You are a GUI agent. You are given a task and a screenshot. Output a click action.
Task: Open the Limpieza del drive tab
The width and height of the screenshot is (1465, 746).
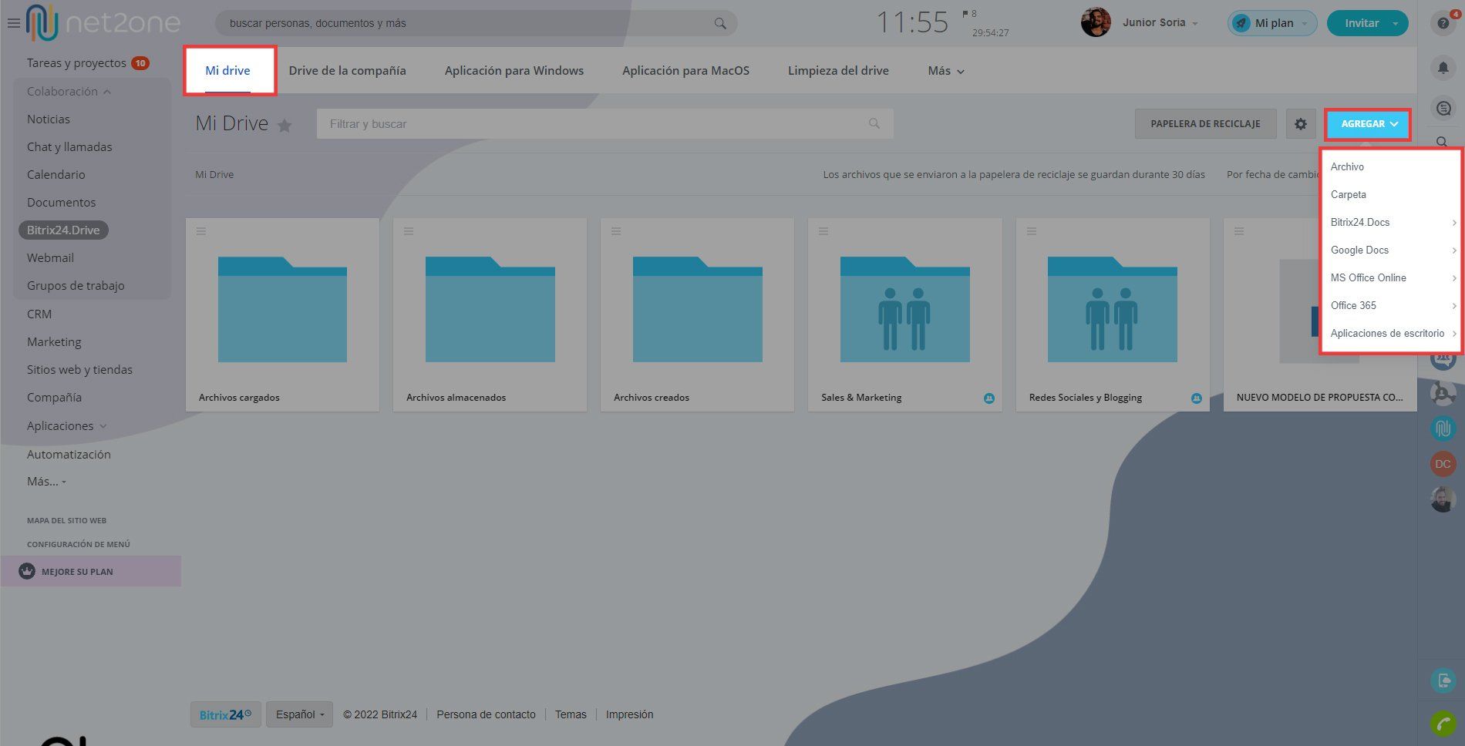(x=838, y=70)
